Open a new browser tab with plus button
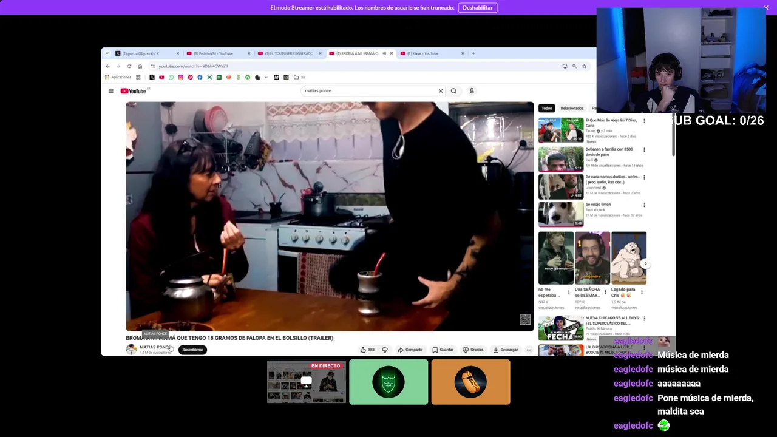Viewport: 777px width, 437px height. pyautogui.click(x=473, y=53)
